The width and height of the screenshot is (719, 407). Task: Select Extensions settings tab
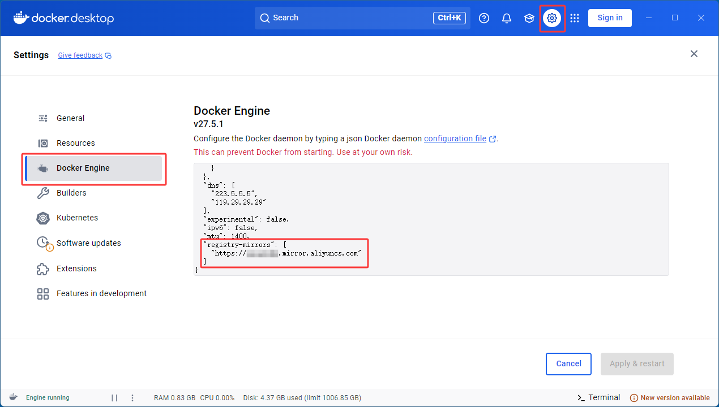click(x=94, y=269)
